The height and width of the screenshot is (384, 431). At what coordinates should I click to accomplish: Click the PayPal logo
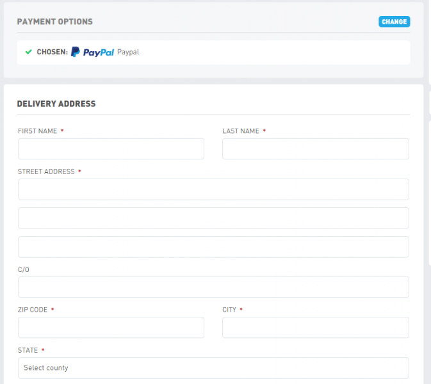point(92,52)
